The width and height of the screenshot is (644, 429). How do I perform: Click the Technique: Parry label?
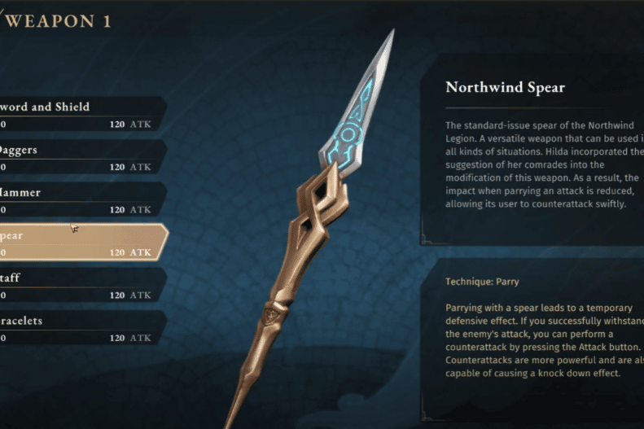(482, 282)
